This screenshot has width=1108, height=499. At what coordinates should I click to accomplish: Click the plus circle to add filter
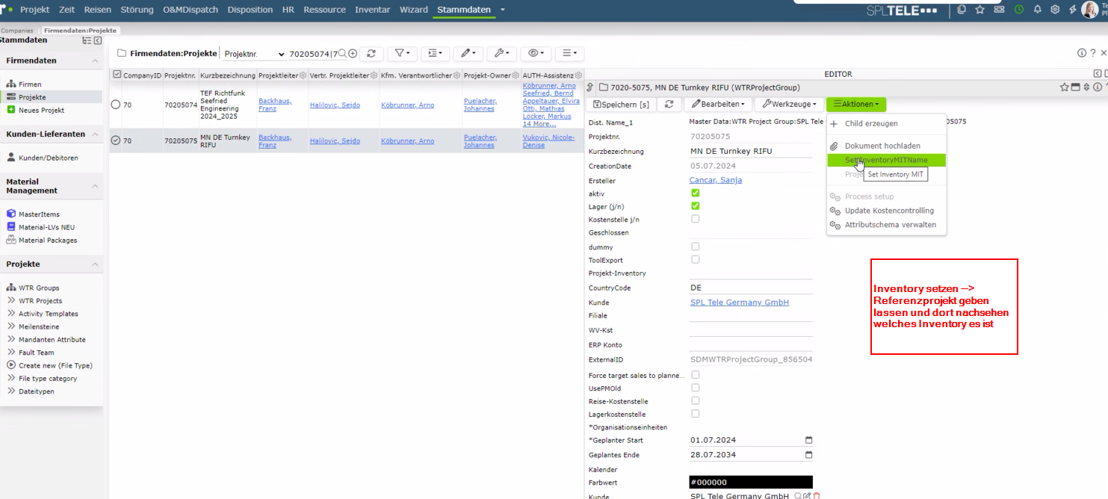coord(353,54)
